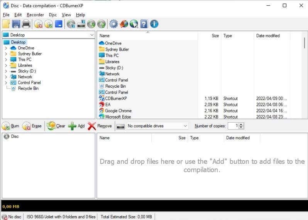
Task: Open the No compatible drives dropdown
Action: coord(157,126)
